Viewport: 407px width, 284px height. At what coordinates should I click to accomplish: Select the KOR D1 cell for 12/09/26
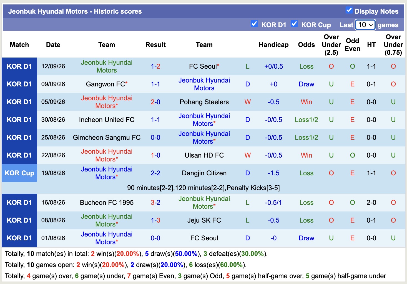[x=19, y=66]
